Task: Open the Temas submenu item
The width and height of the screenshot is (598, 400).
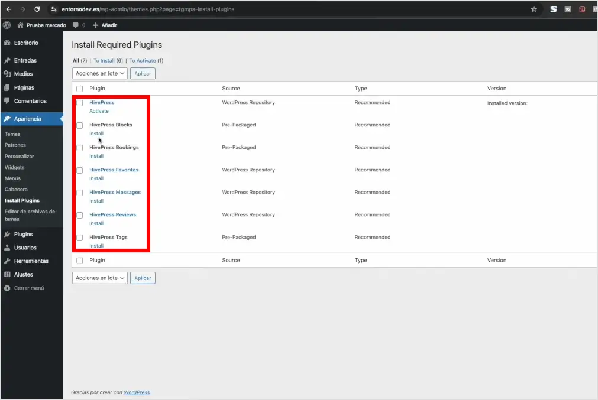Action: (x=12, y=134)
